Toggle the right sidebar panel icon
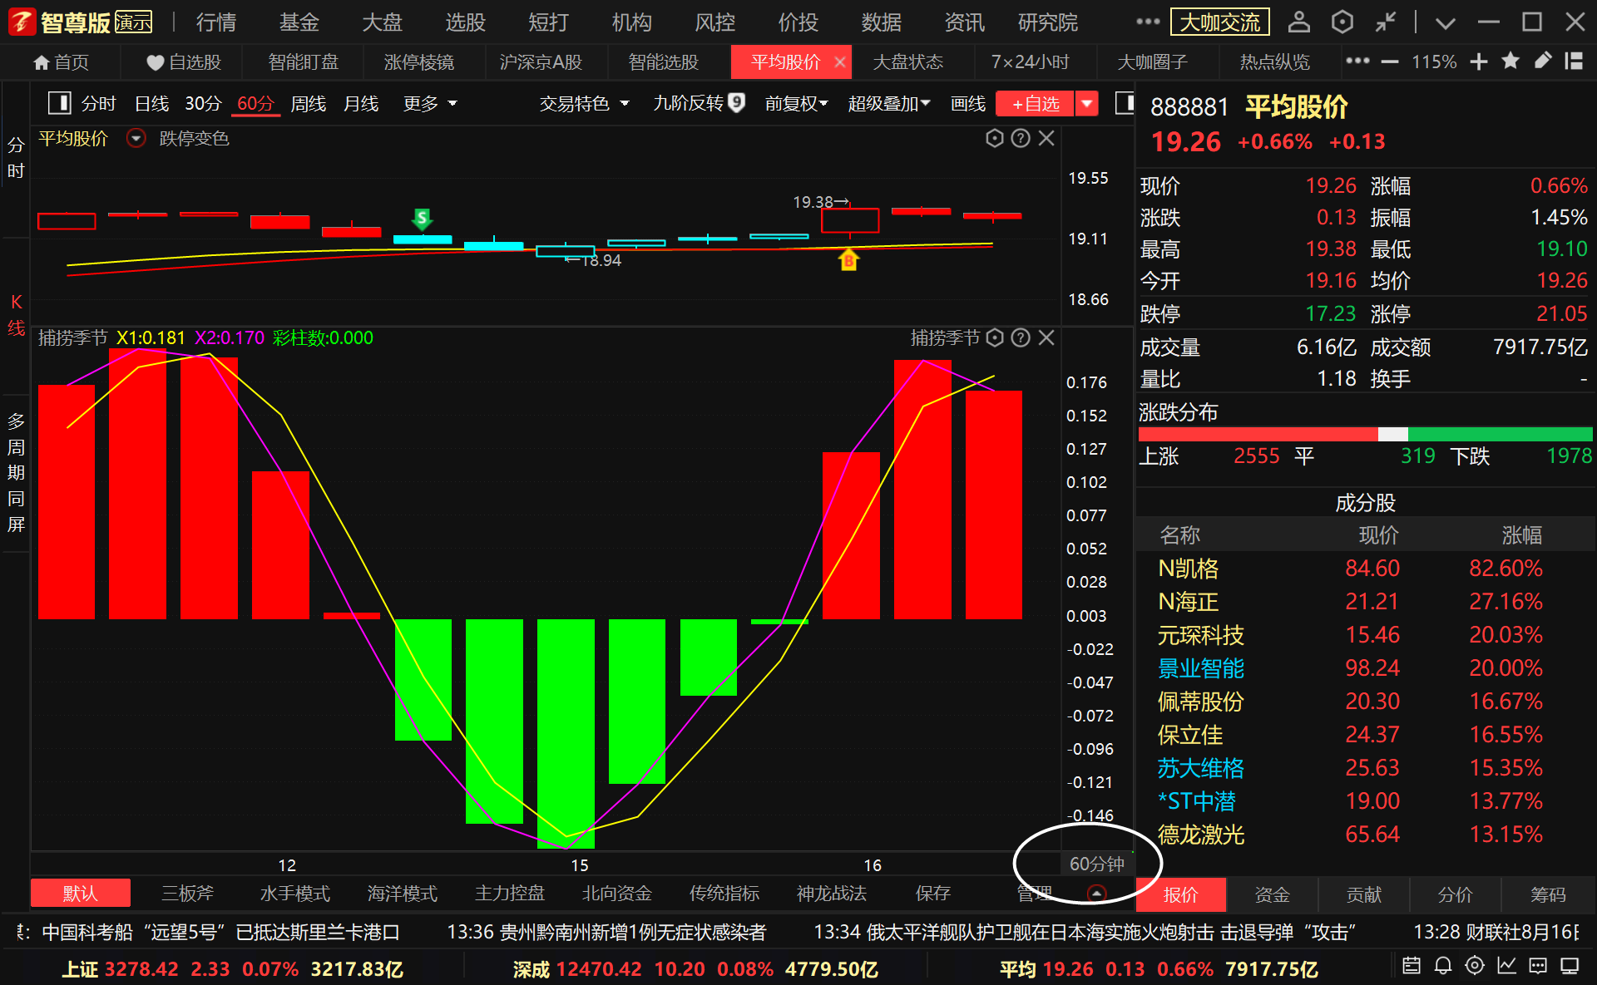 click(x=1125, y=103)
